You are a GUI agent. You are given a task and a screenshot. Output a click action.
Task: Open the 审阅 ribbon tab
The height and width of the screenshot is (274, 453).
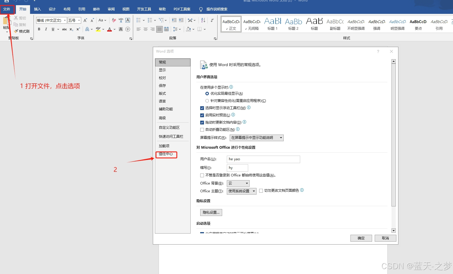(x=111, y=9)
